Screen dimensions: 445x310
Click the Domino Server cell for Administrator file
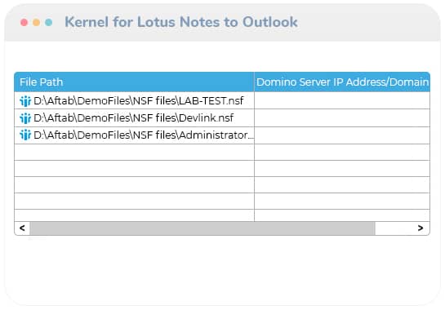click(342, 135)
